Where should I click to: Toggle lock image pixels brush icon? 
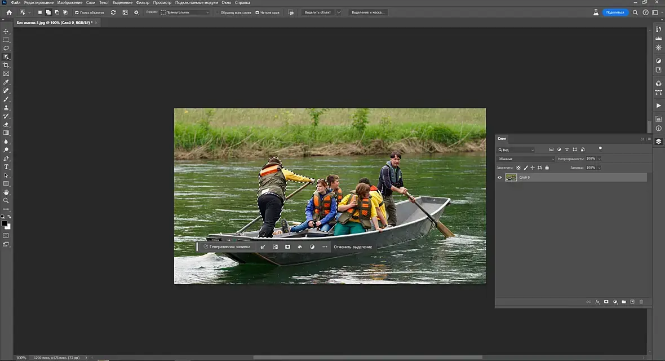[526, 168]
